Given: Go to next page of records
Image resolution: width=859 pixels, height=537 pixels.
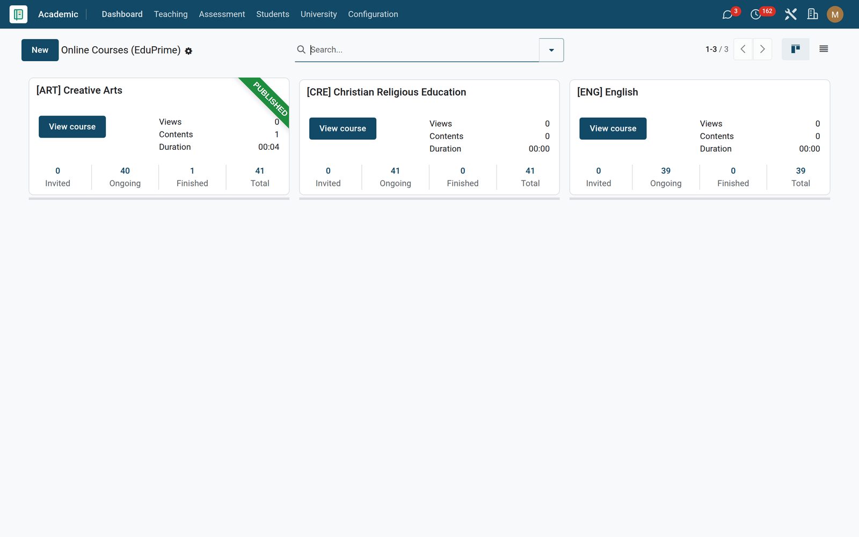Looking at the screenshot, I should click(x=762, y=49).
